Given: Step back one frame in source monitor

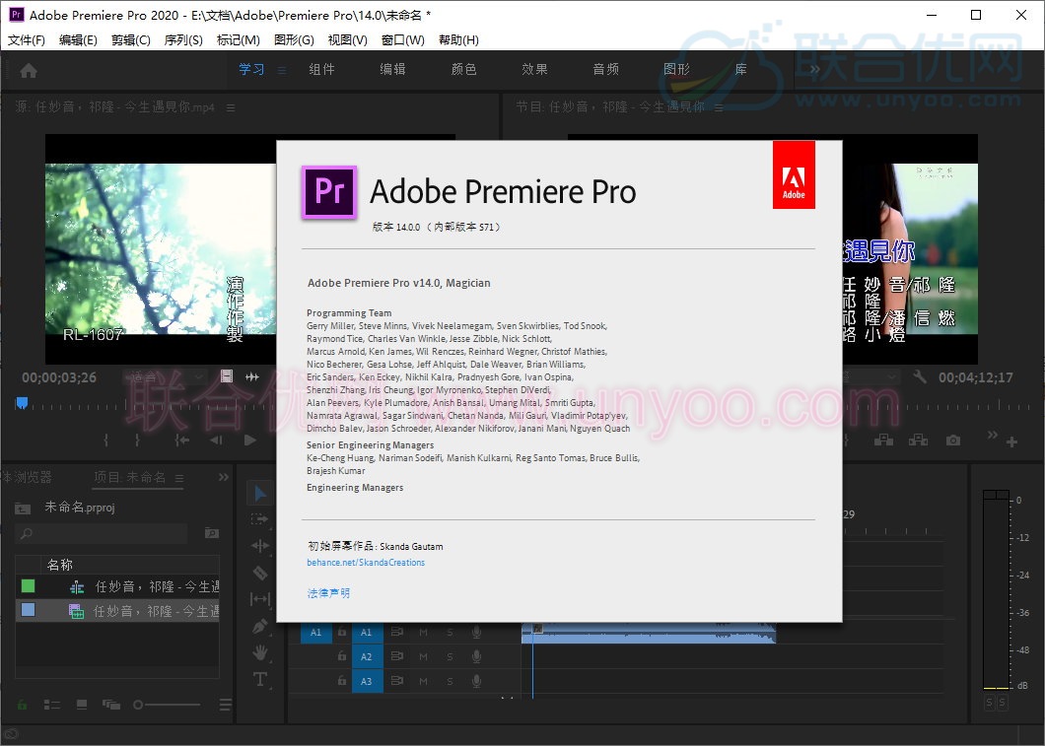Looking at the screenshot, I should pyautogui.click(x=216, y=441).
